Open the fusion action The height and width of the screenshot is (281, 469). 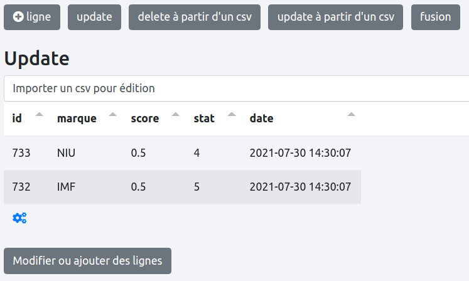[435, 17]
